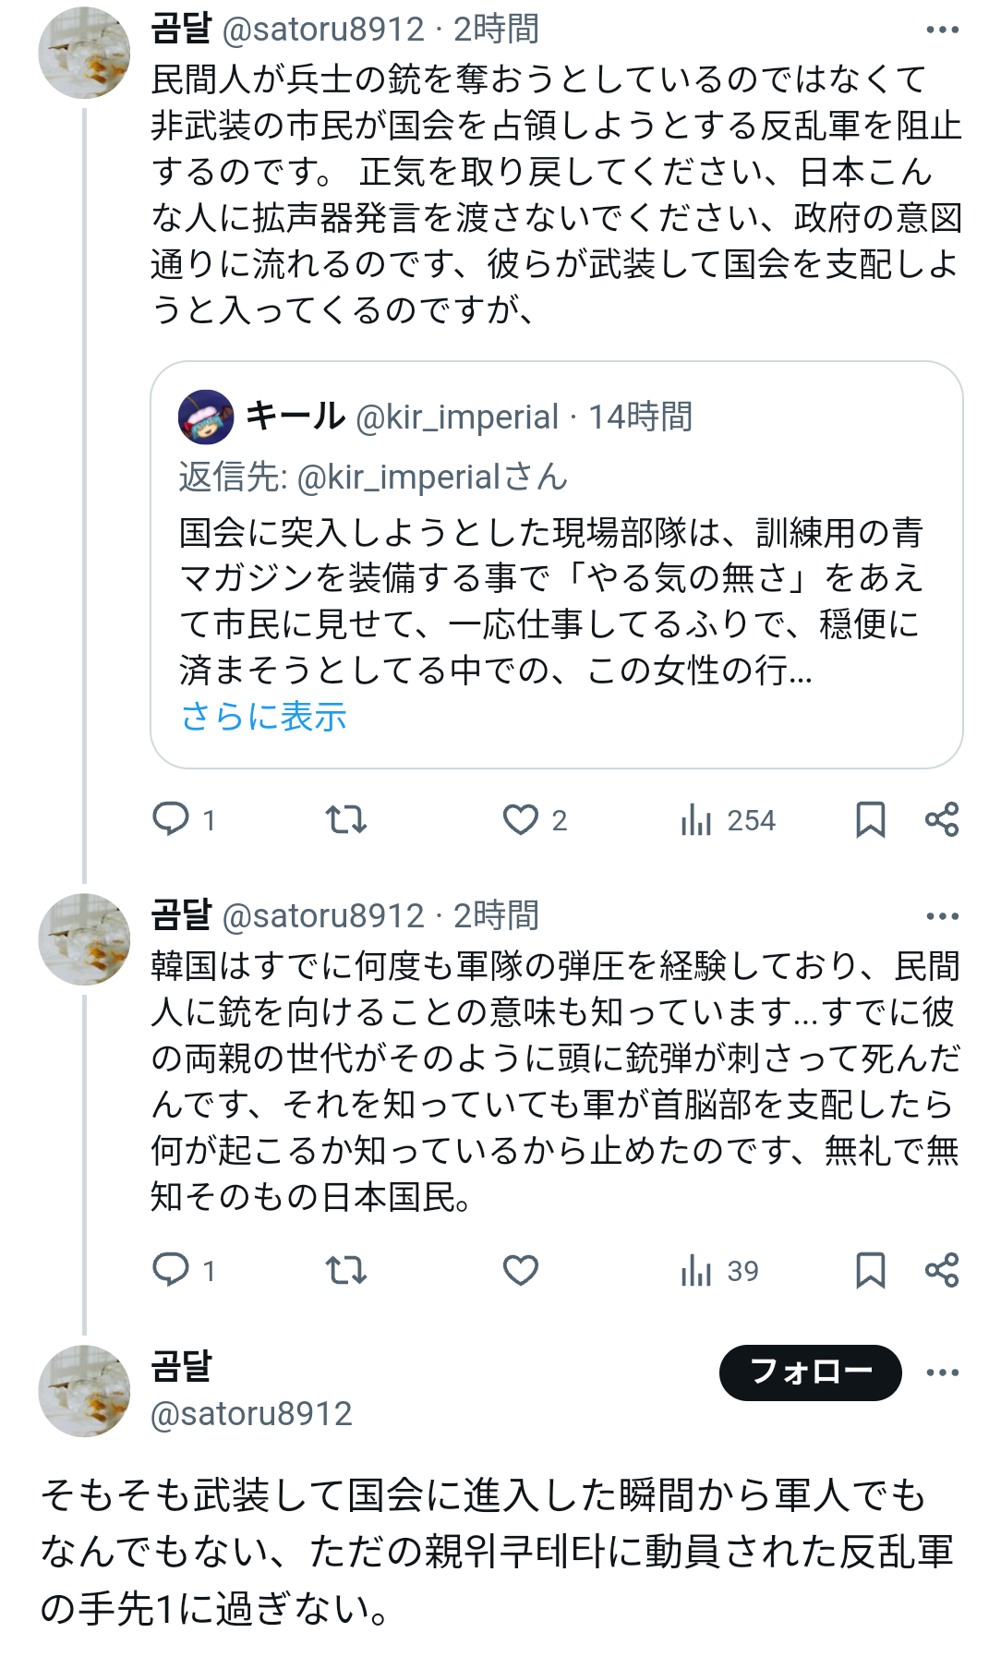This screenshot has width=1001, height=1669.
Task: Bookmark the first tweet
Action: 870,819
